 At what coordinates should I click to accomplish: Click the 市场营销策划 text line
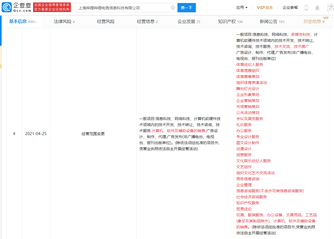248,107
